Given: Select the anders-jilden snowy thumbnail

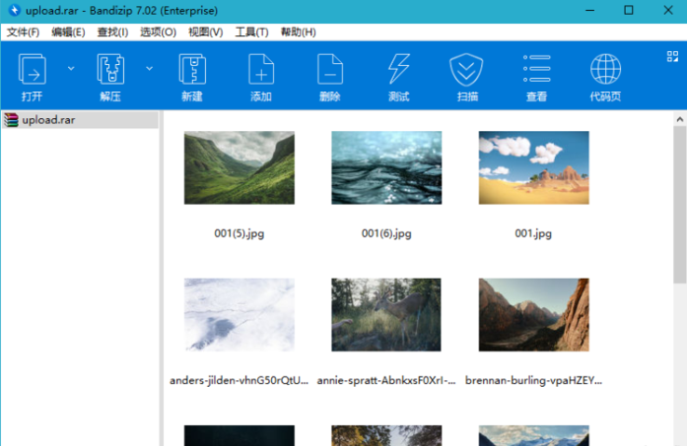Looking at the screenshot, I should [240, 315].
